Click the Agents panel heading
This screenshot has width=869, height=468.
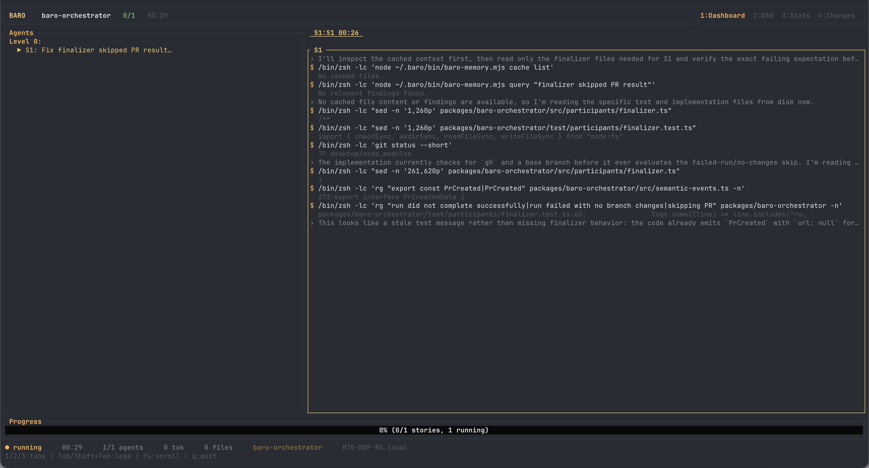pyautogui.click(x=21, y=33)
